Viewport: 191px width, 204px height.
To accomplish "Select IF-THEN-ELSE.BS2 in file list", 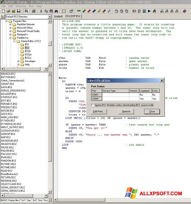I will [11, 124].
